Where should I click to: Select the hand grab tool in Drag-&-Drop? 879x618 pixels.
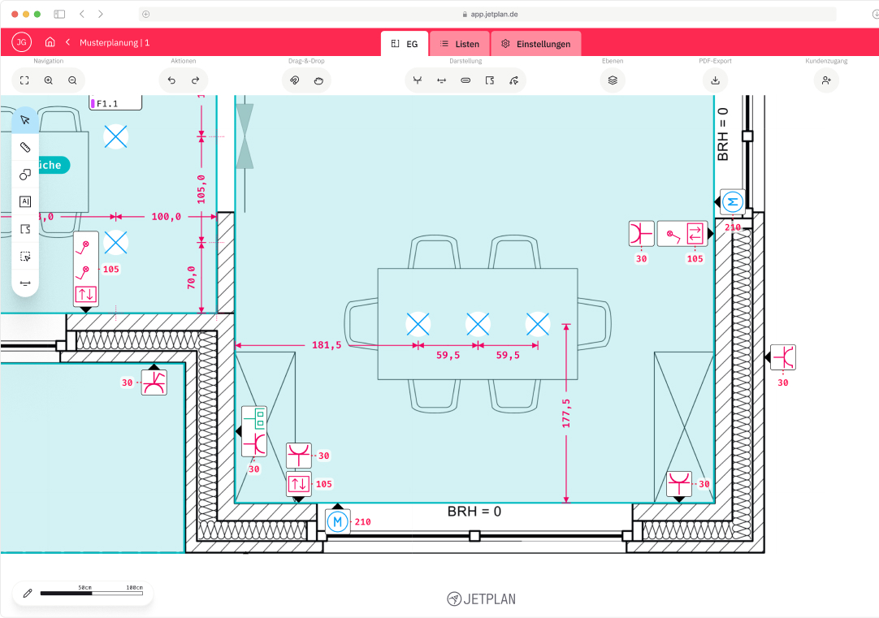318,80
